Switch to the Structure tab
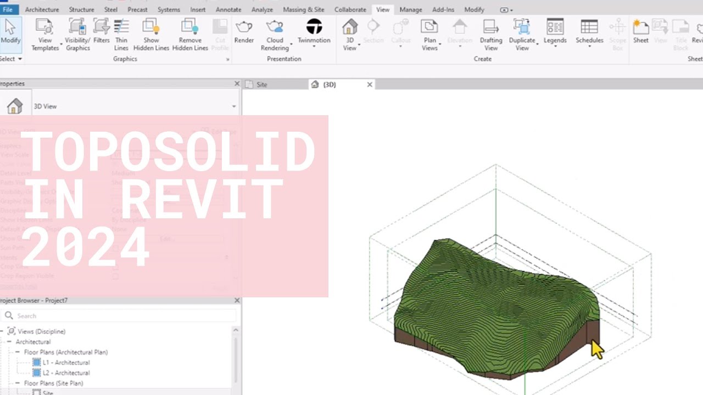This screenshot has height=395, width=703. tap(81, 9)
